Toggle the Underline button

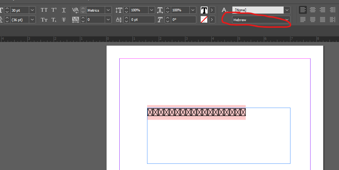coord(64,10)
